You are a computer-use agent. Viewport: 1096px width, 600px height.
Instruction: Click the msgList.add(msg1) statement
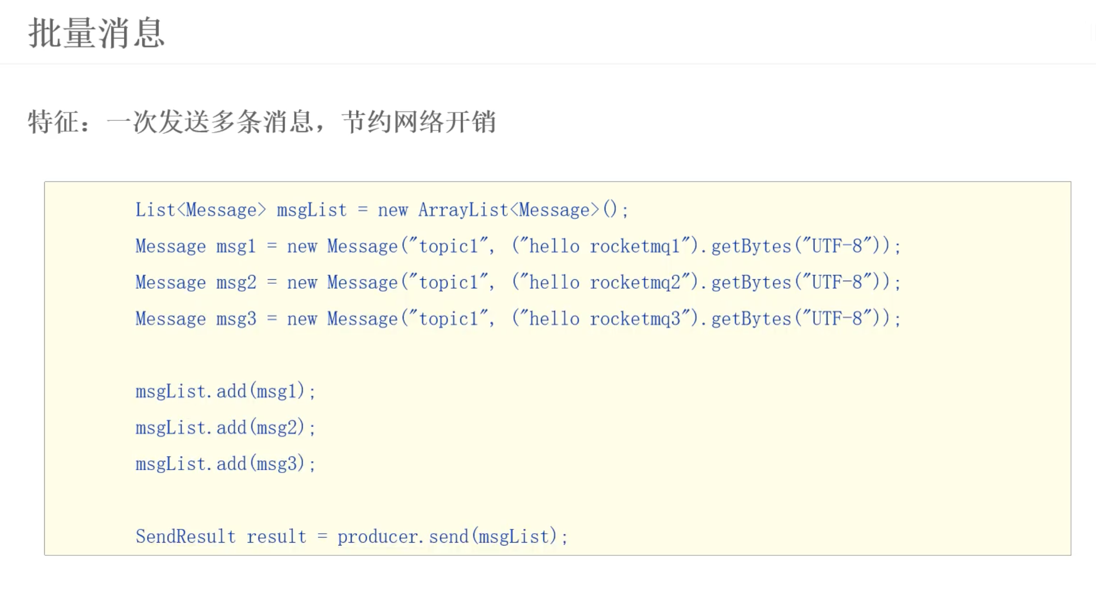[225, 391]
